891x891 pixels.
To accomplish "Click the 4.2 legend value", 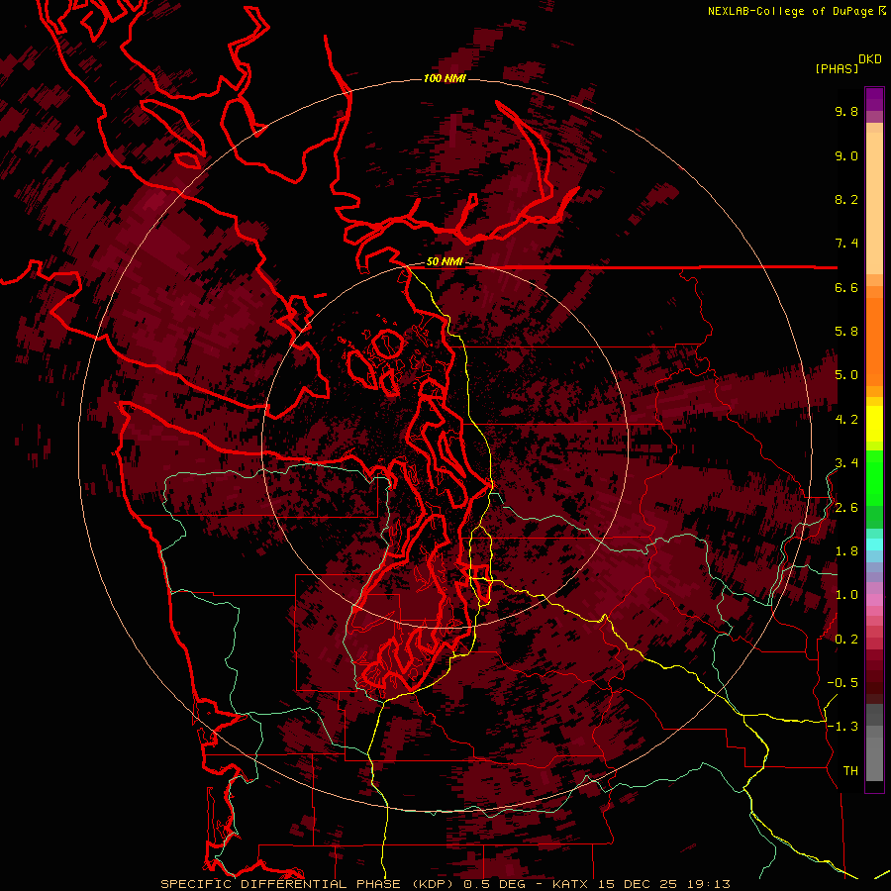I will (x=846, y=420).
